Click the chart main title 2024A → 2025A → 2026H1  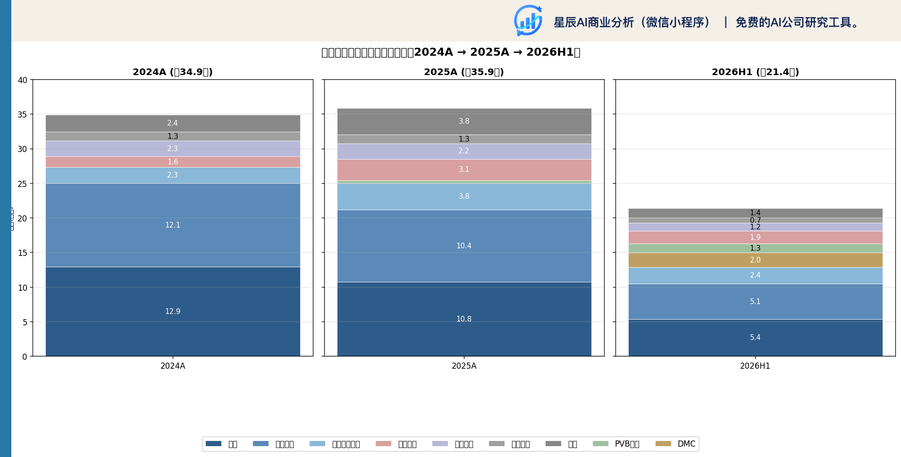[451, 52]
